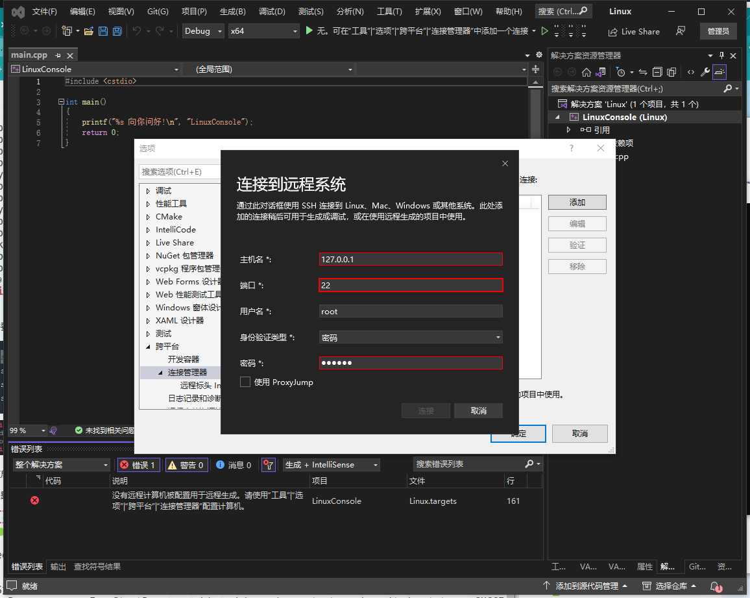Open Properties with the wrench icon
Screen dimensions: 750x598
[x=705, y=72]
